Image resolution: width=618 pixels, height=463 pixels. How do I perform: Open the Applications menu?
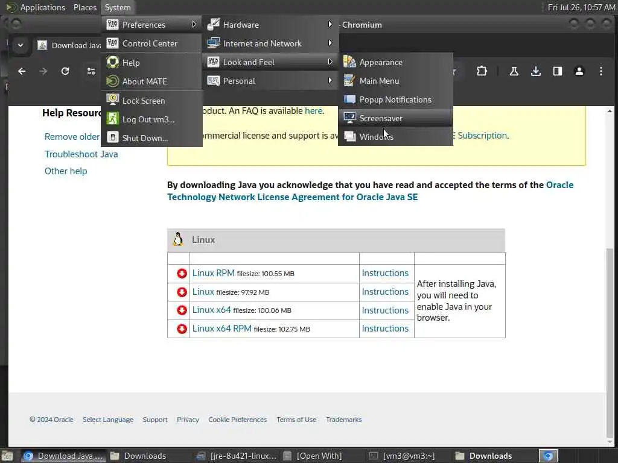point(43,7)
